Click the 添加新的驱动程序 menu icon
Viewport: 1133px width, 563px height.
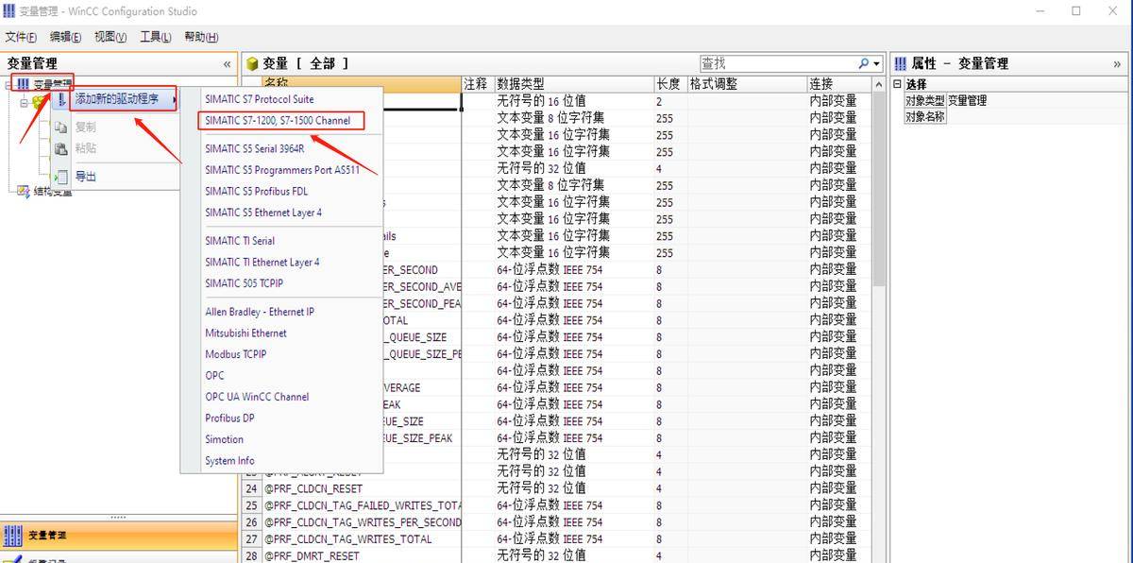point(62,100)
